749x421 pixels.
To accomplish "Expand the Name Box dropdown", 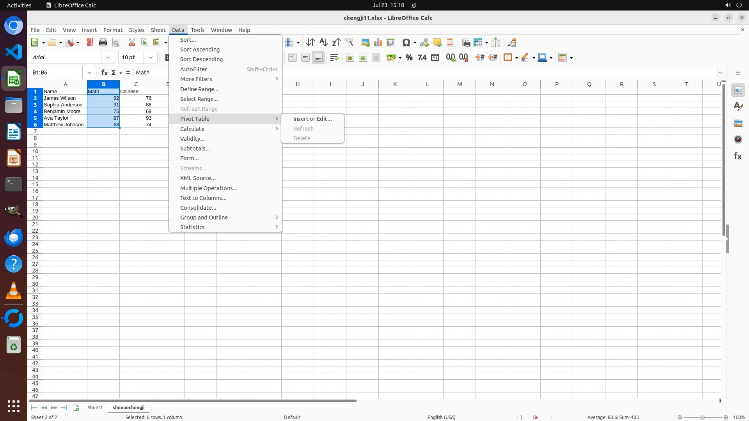I will pyautogui.click(x=89, y=73).
